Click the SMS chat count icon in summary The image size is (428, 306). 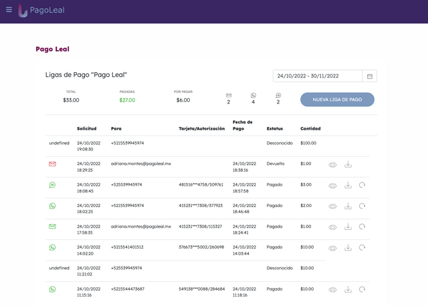coord(278,96)
